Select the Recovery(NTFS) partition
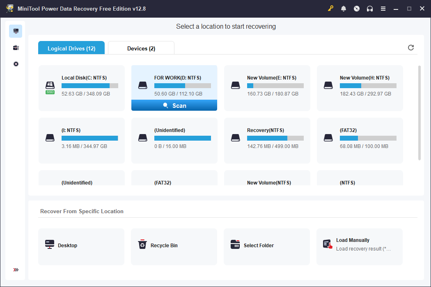Viewport: 431px width, 287px height. [267, 139]
